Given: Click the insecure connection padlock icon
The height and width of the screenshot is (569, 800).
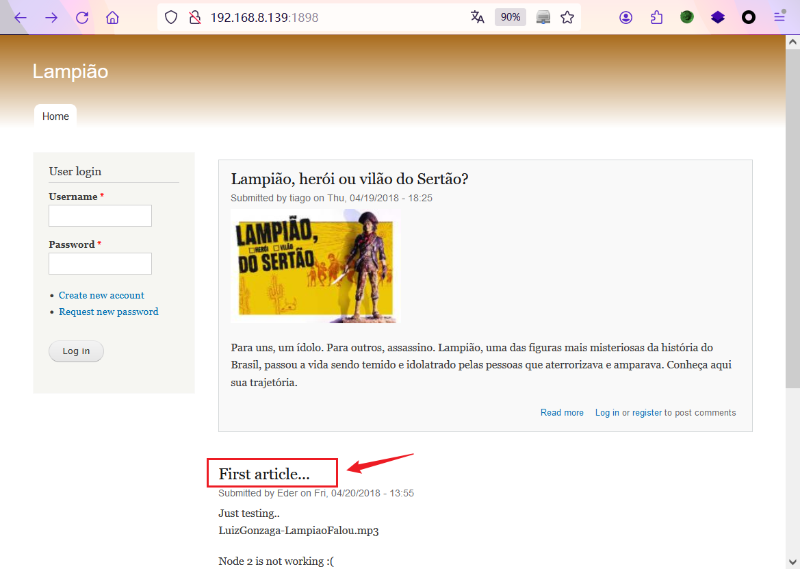Looking at the screenshot, I should coord(194,18).
